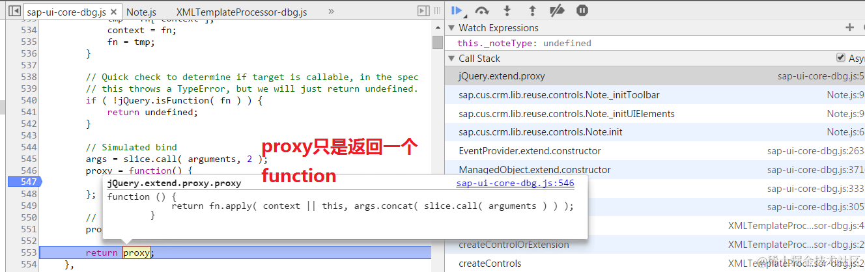This screenshot has width=865, height=272.
Task: Select the EventProvider.extend.constructor frame
Action: 655,151
